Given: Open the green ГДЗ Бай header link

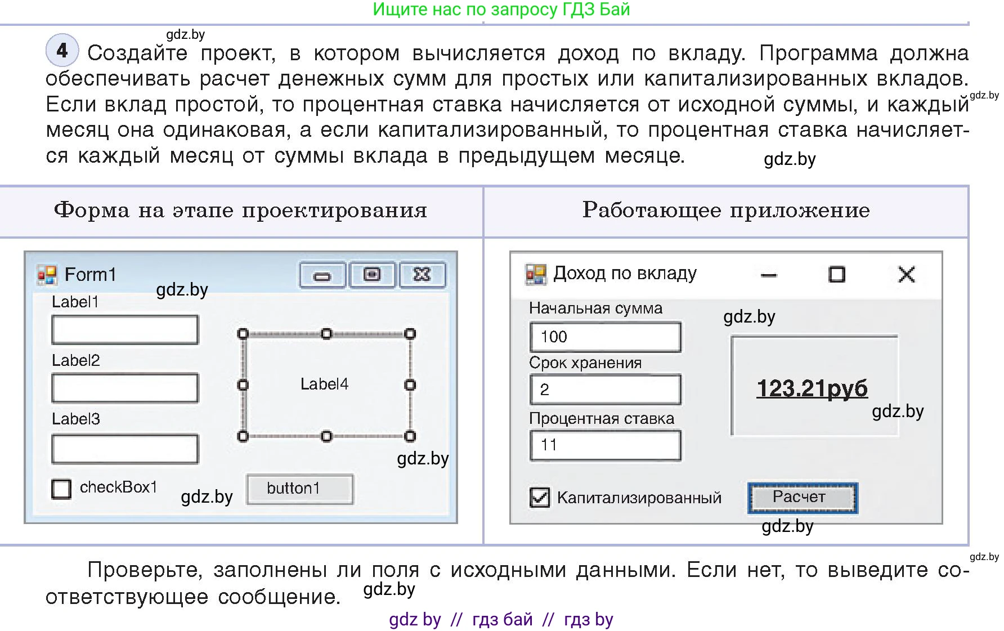Looking at the screenshot, I should [500, 9].
